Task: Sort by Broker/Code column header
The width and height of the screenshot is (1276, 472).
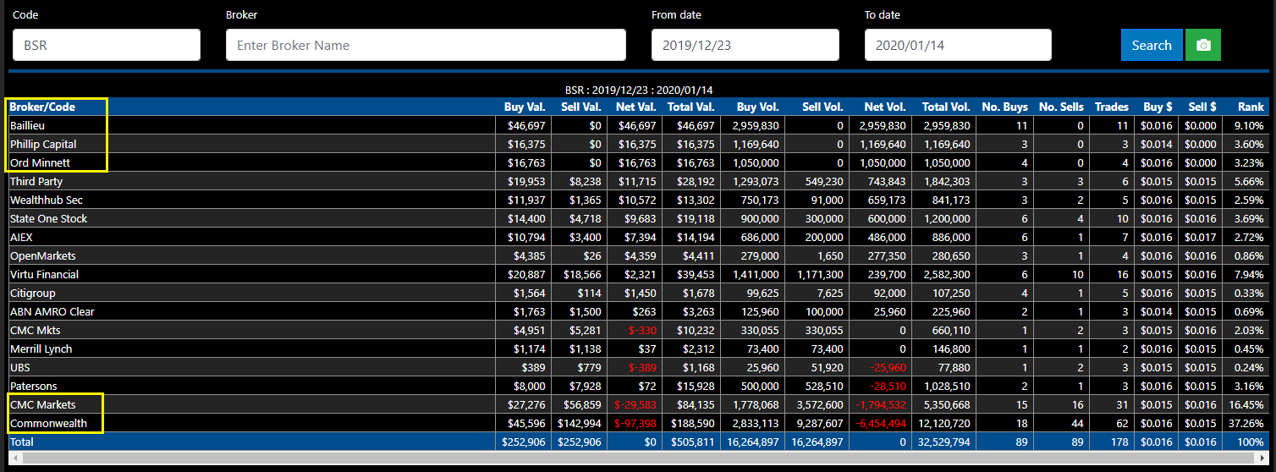Action: coord(42,107)
